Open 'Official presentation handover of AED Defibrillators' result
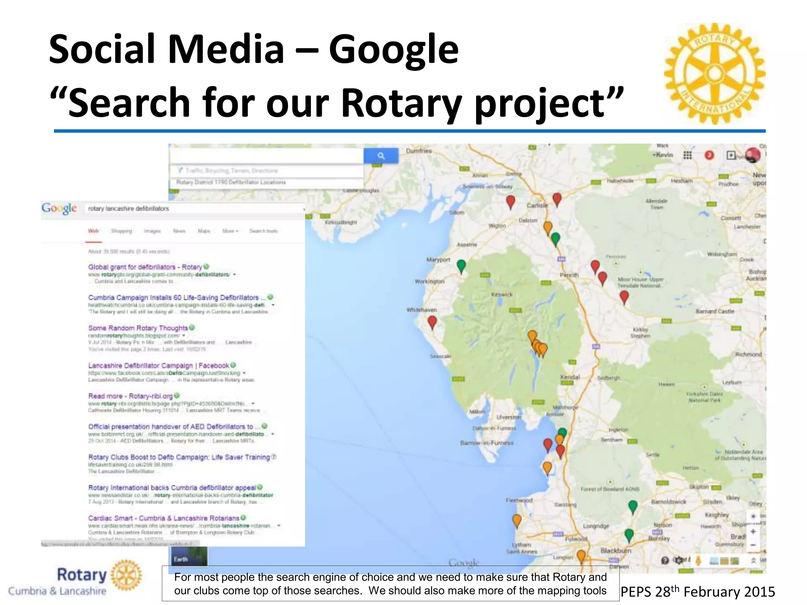 pyautogui.click(x=174, y=427)
